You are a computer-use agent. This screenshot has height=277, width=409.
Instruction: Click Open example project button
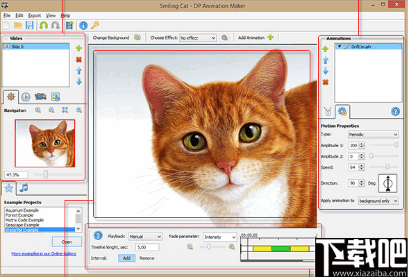67,242
